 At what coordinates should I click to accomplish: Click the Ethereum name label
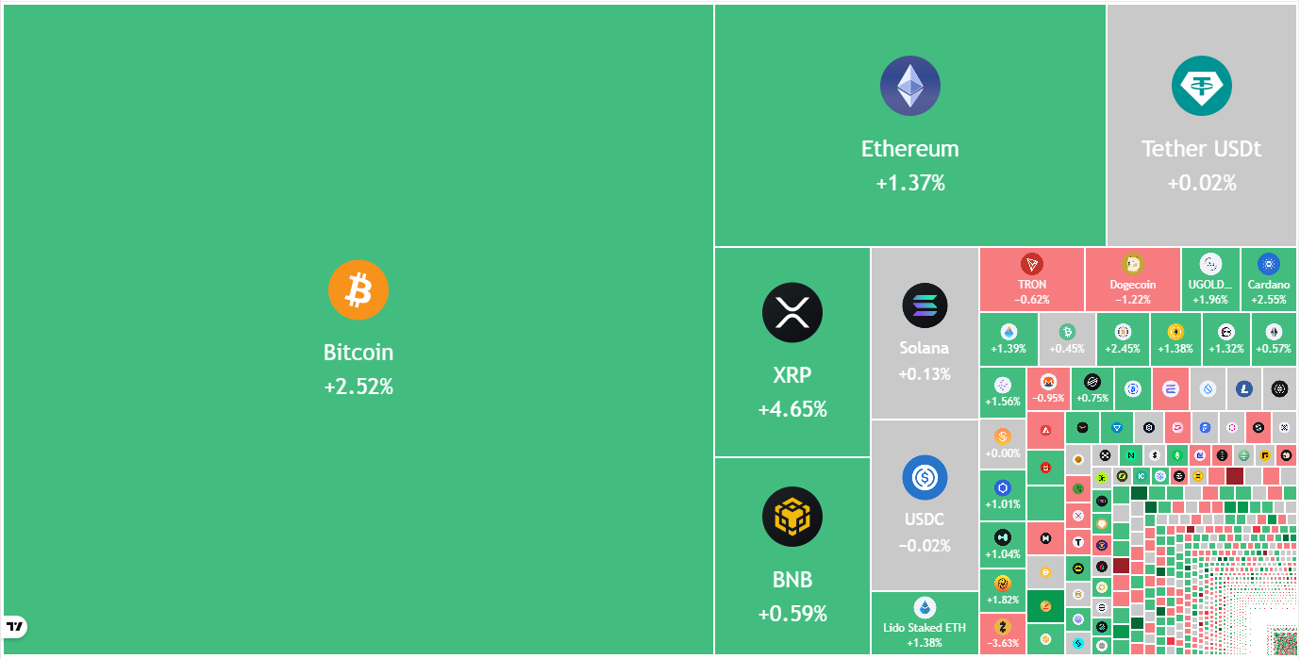[x=909, y=149]
